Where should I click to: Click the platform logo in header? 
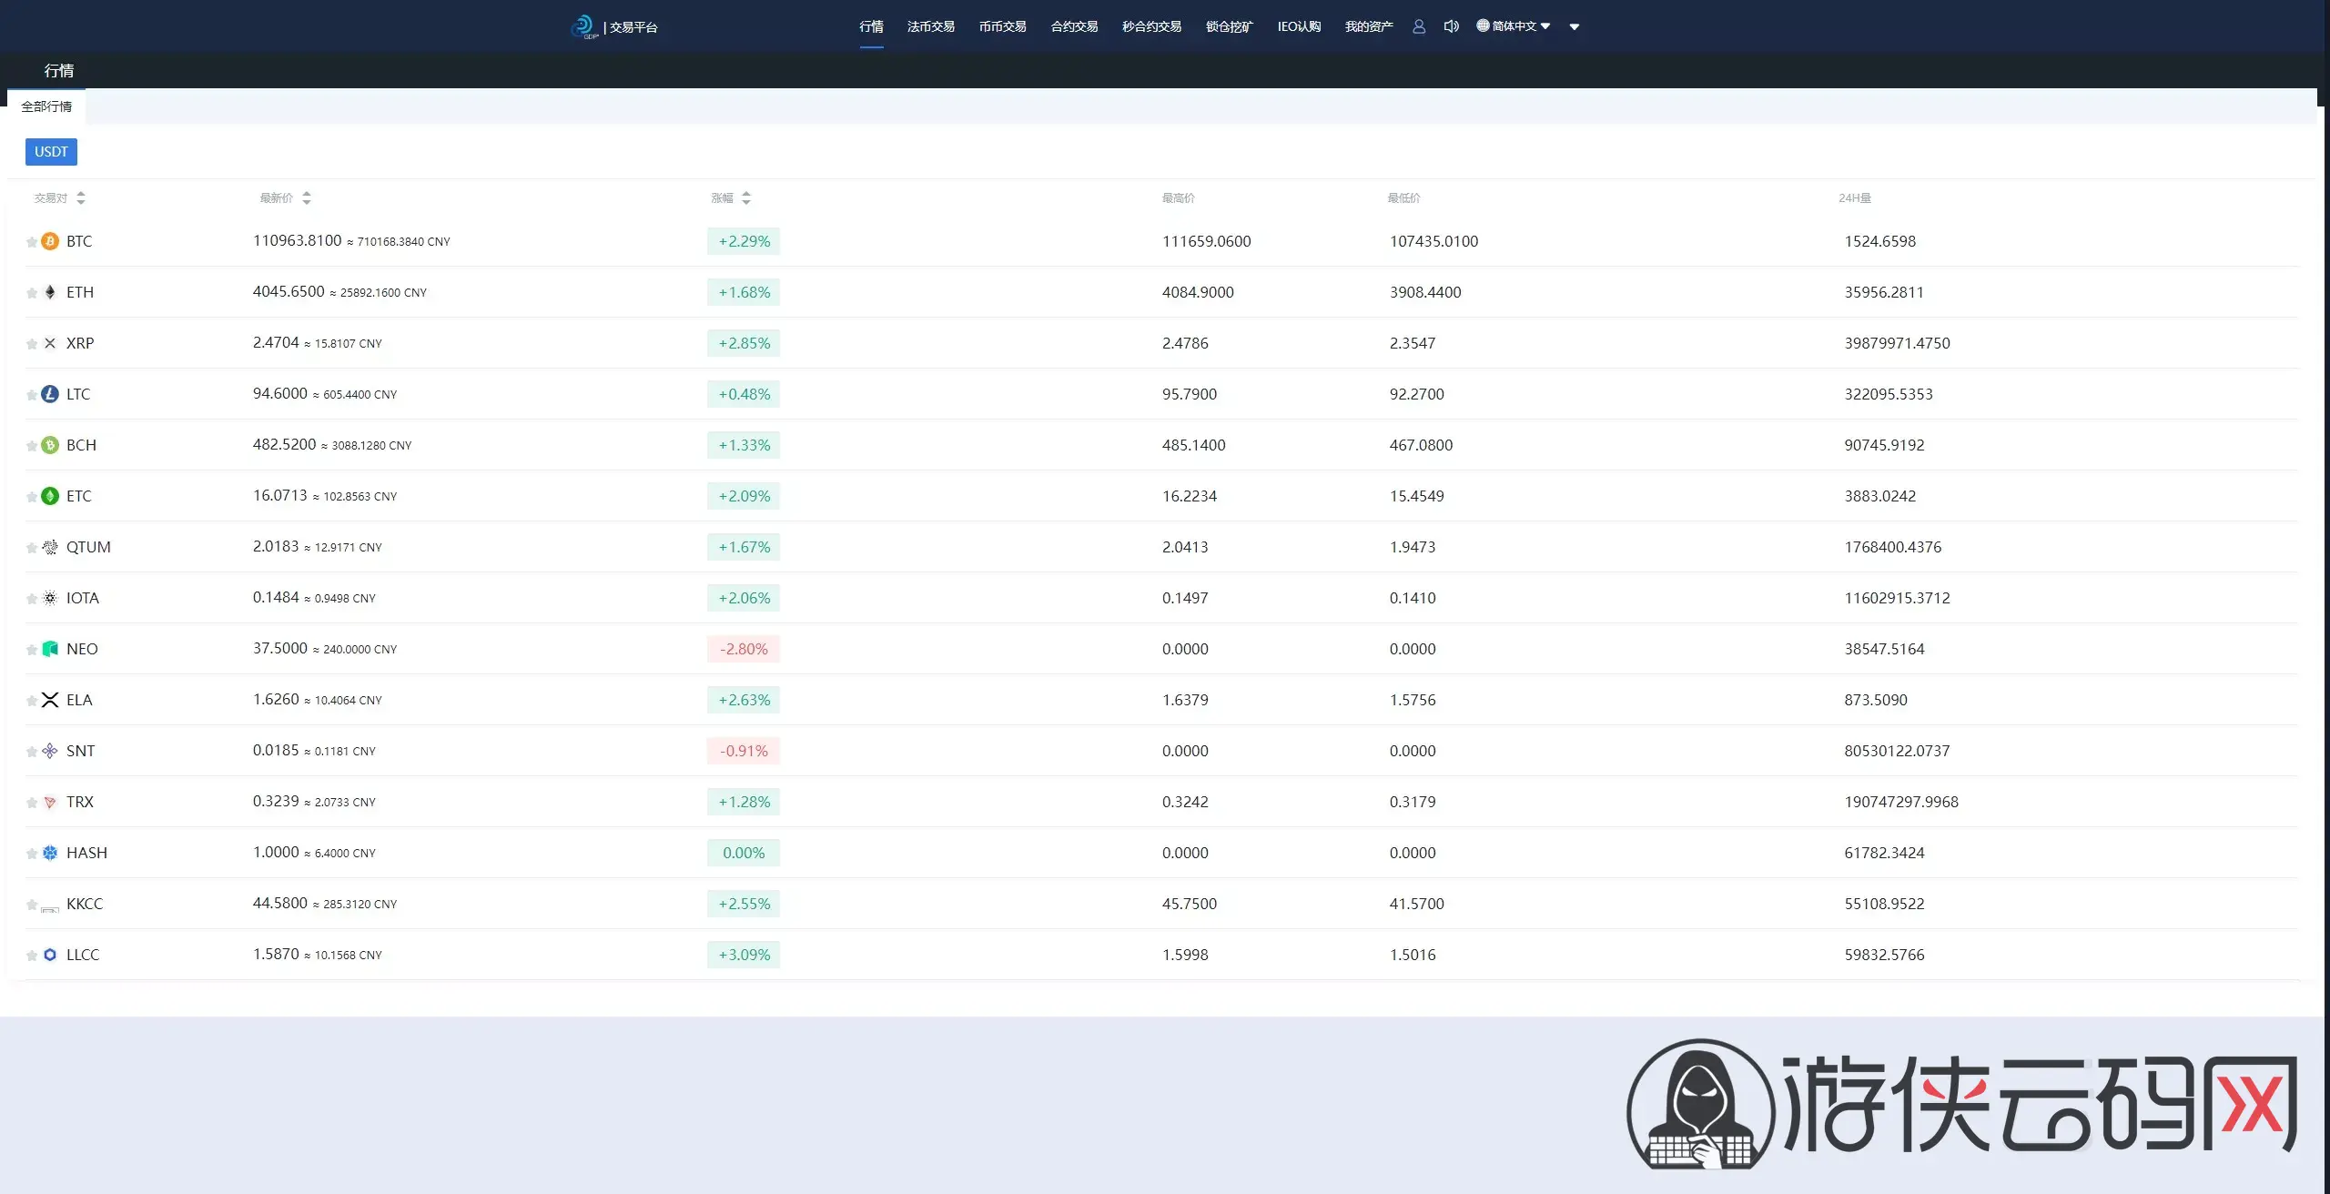tap(583, 26)
